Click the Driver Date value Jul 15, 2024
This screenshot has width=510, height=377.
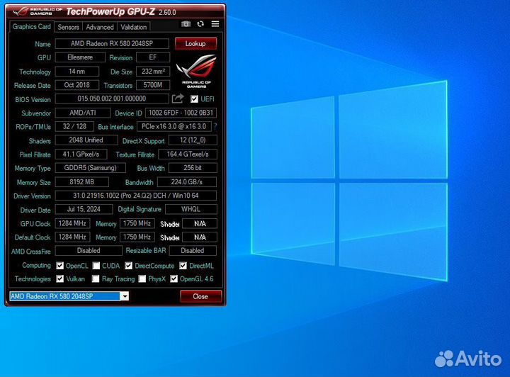pyautogui.click(x=84, y=209)
